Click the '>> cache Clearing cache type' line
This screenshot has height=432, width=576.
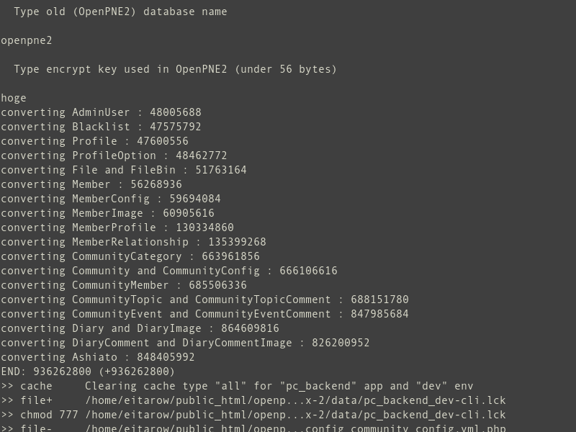pos(237,386)
